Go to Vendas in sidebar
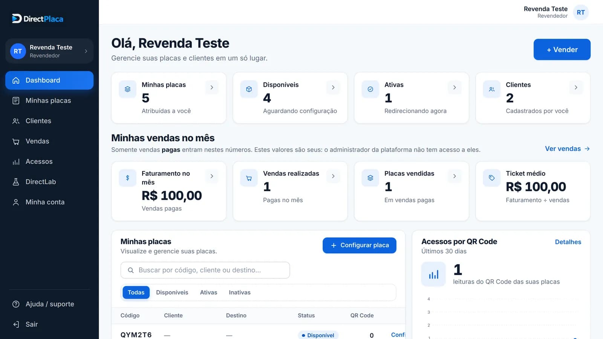Viewport: 603px width, 339px height. pyautogui.click(x=49, y=141)
